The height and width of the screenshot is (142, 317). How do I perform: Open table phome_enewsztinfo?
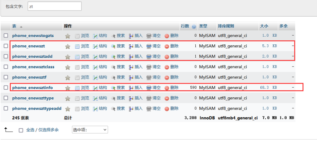click(33, 88)
